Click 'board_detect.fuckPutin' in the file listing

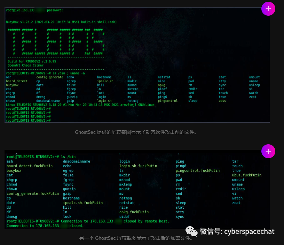click(x=30, y=166)
